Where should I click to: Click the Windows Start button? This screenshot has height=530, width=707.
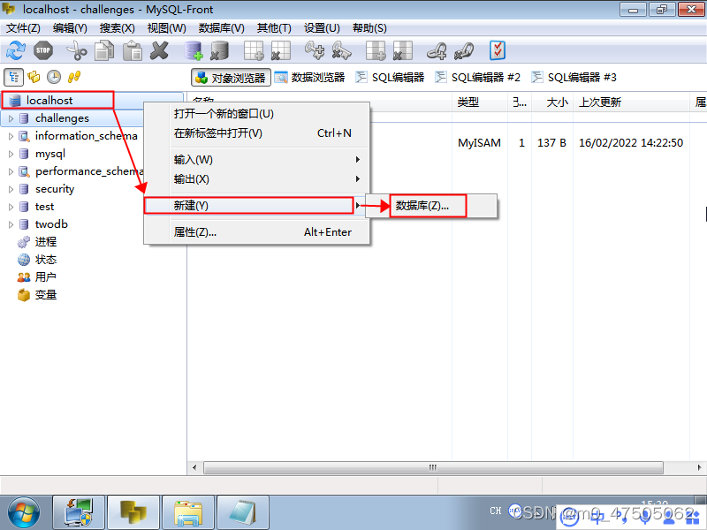pos(24,513)
